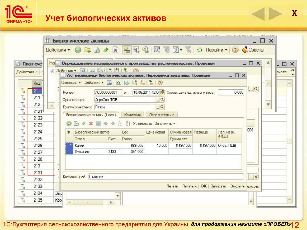Click Установить in table toolbar
Screen dimensions: 307x230
(x=142, y=124)
